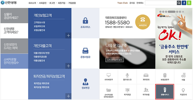Select the active elongated carousel indicator
Screen dimensions: 193x100
172,12
